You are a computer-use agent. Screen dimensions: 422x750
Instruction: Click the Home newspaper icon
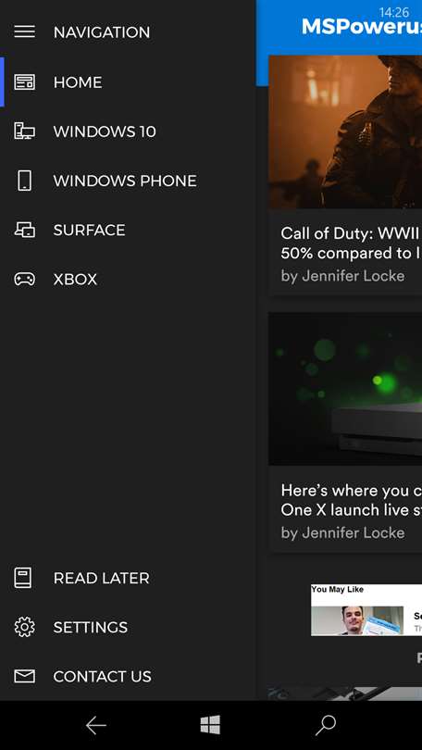24,82
